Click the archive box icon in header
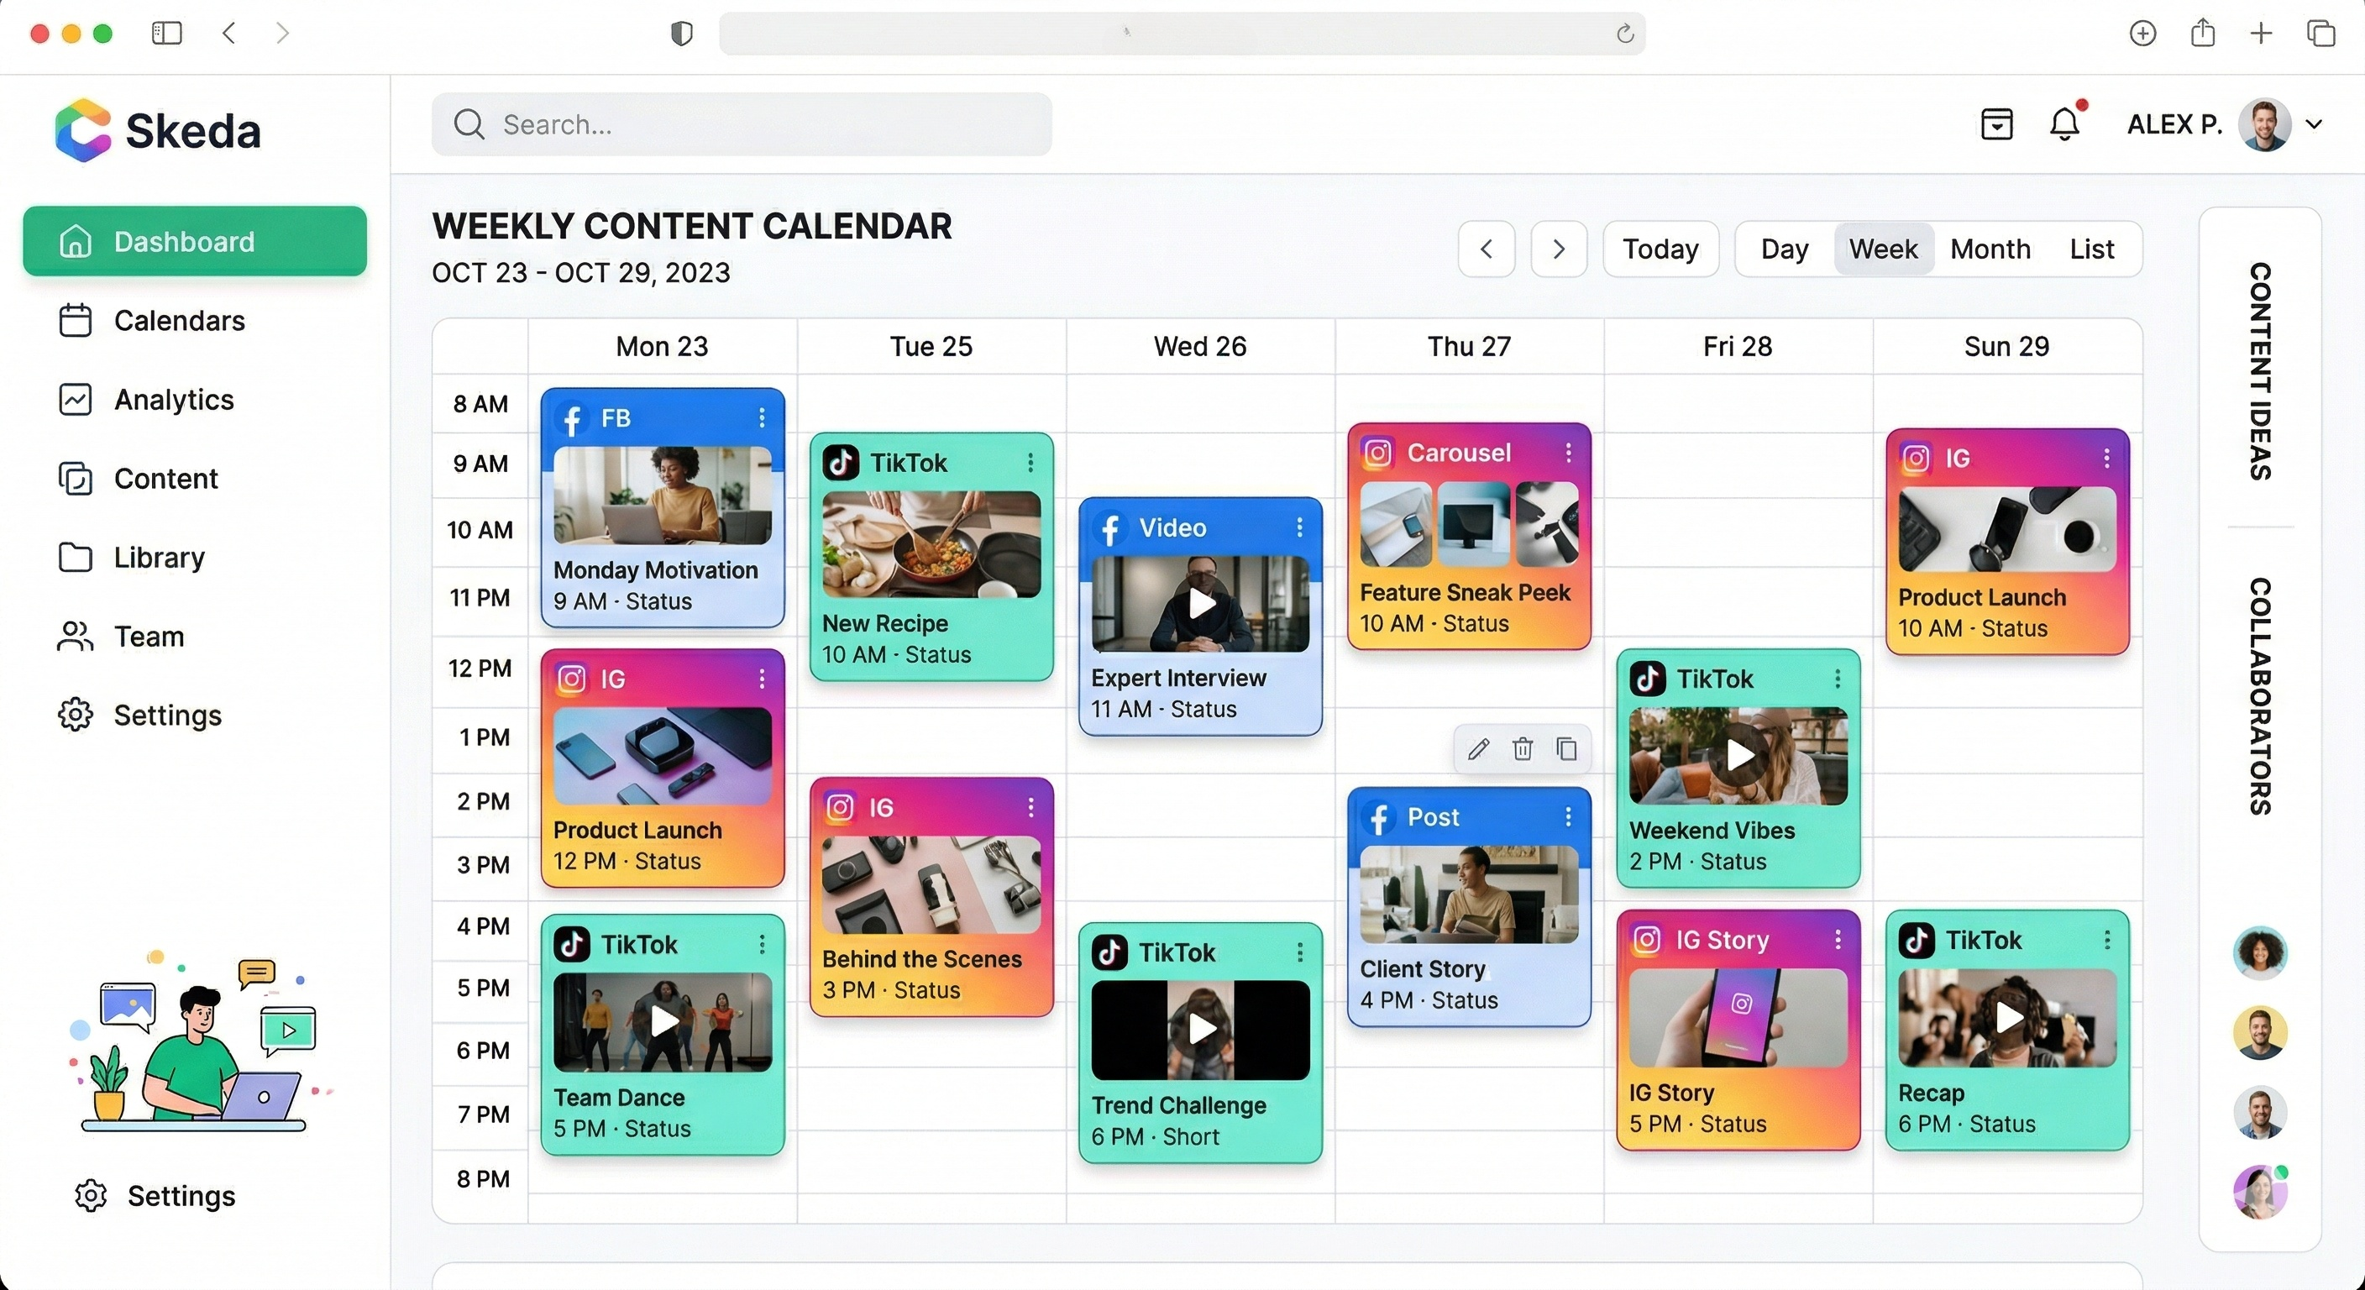 1997,124
